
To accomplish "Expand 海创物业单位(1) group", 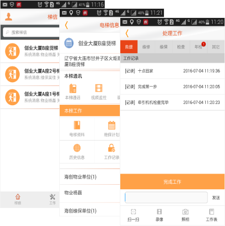I will coord(90,177).
